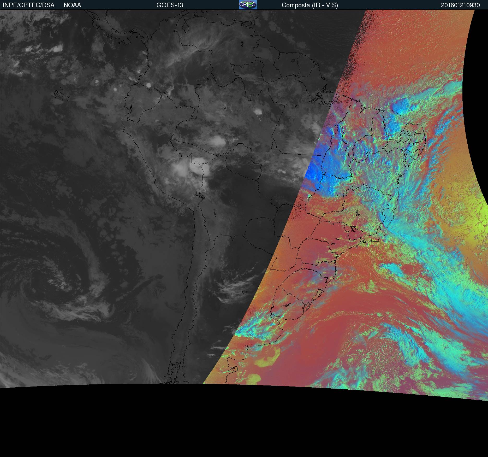This screenshot has width=488, height=457.
Task: Select the INPE/CPTEC/DSA header text
Action: 28,5
